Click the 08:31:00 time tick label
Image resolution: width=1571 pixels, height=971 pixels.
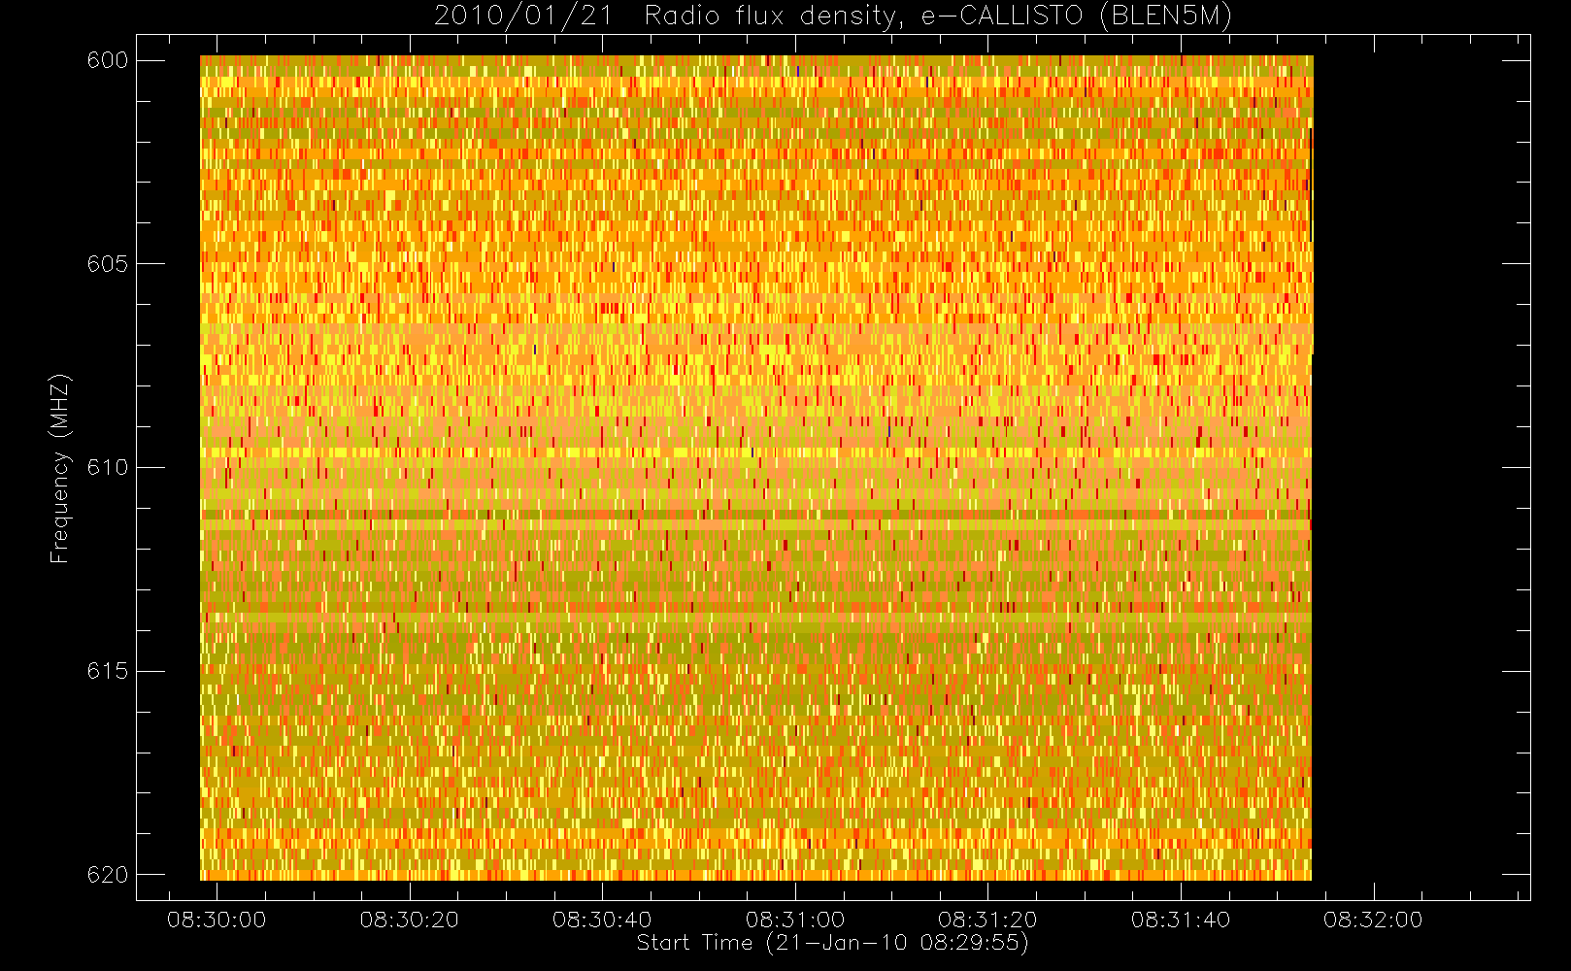pyautogui.click(x=795, y=920)
